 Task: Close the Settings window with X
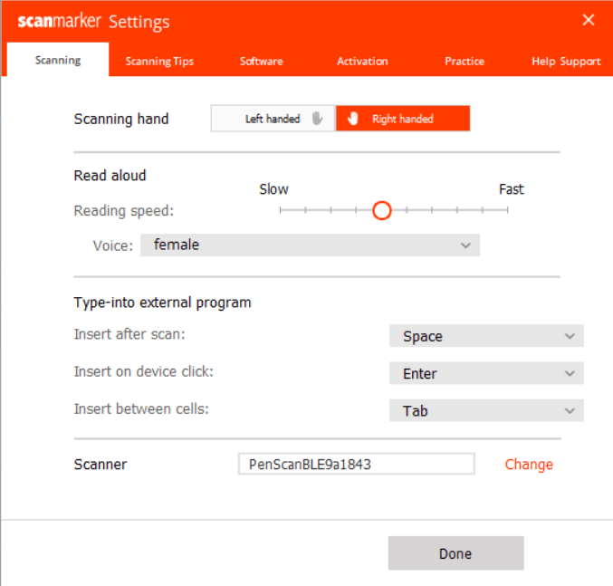pyautogui.click(x=589, y=20)
